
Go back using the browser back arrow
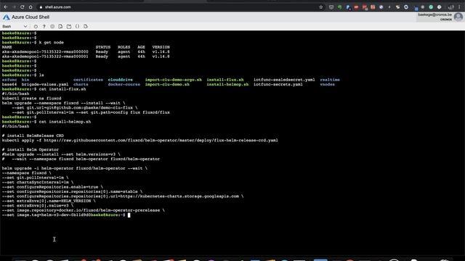point(6,7)
